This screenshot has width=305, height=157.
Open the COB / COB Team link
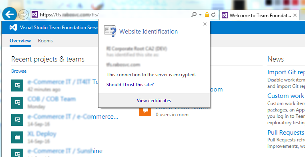52,99
